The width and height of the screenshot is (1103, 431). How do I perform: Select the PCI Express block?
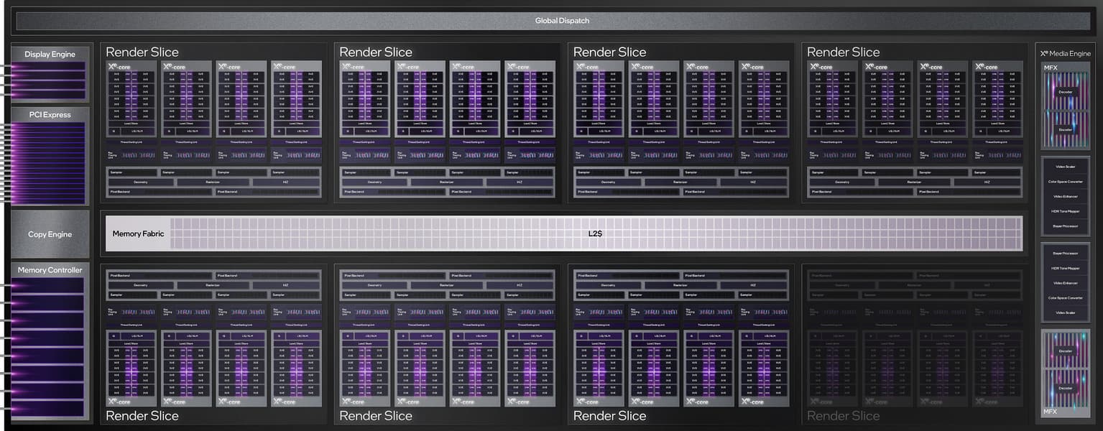(x=50, y=115)
